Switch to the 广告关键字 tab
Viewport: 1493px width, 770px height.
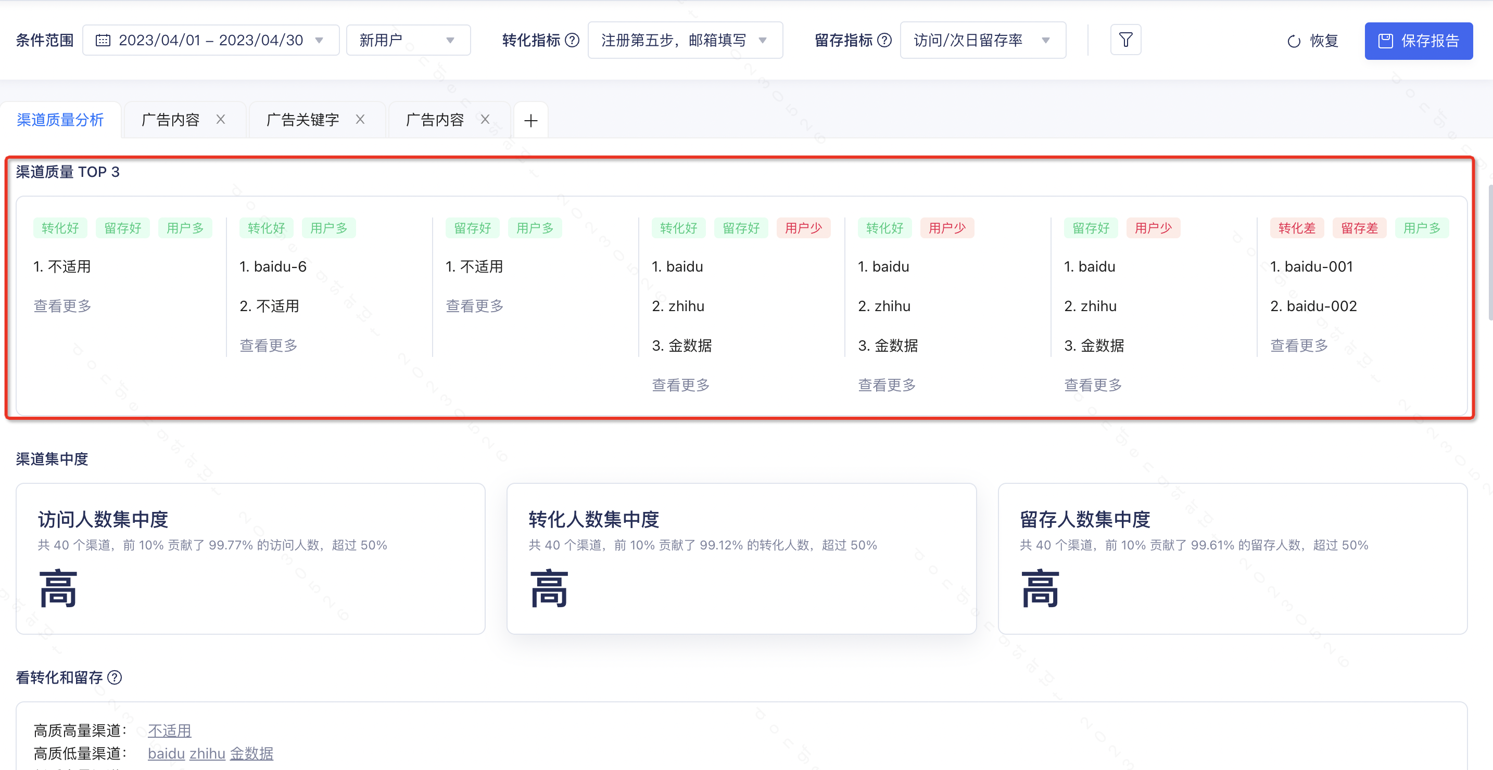[302, 120]
